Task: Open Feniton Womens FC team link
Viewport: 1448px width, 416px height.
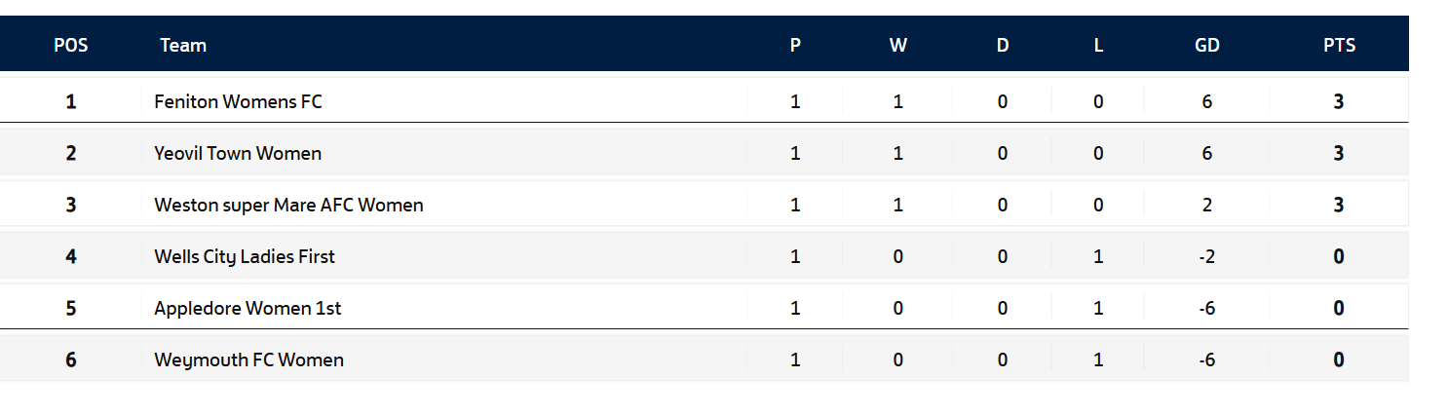Action: (238, 101)
